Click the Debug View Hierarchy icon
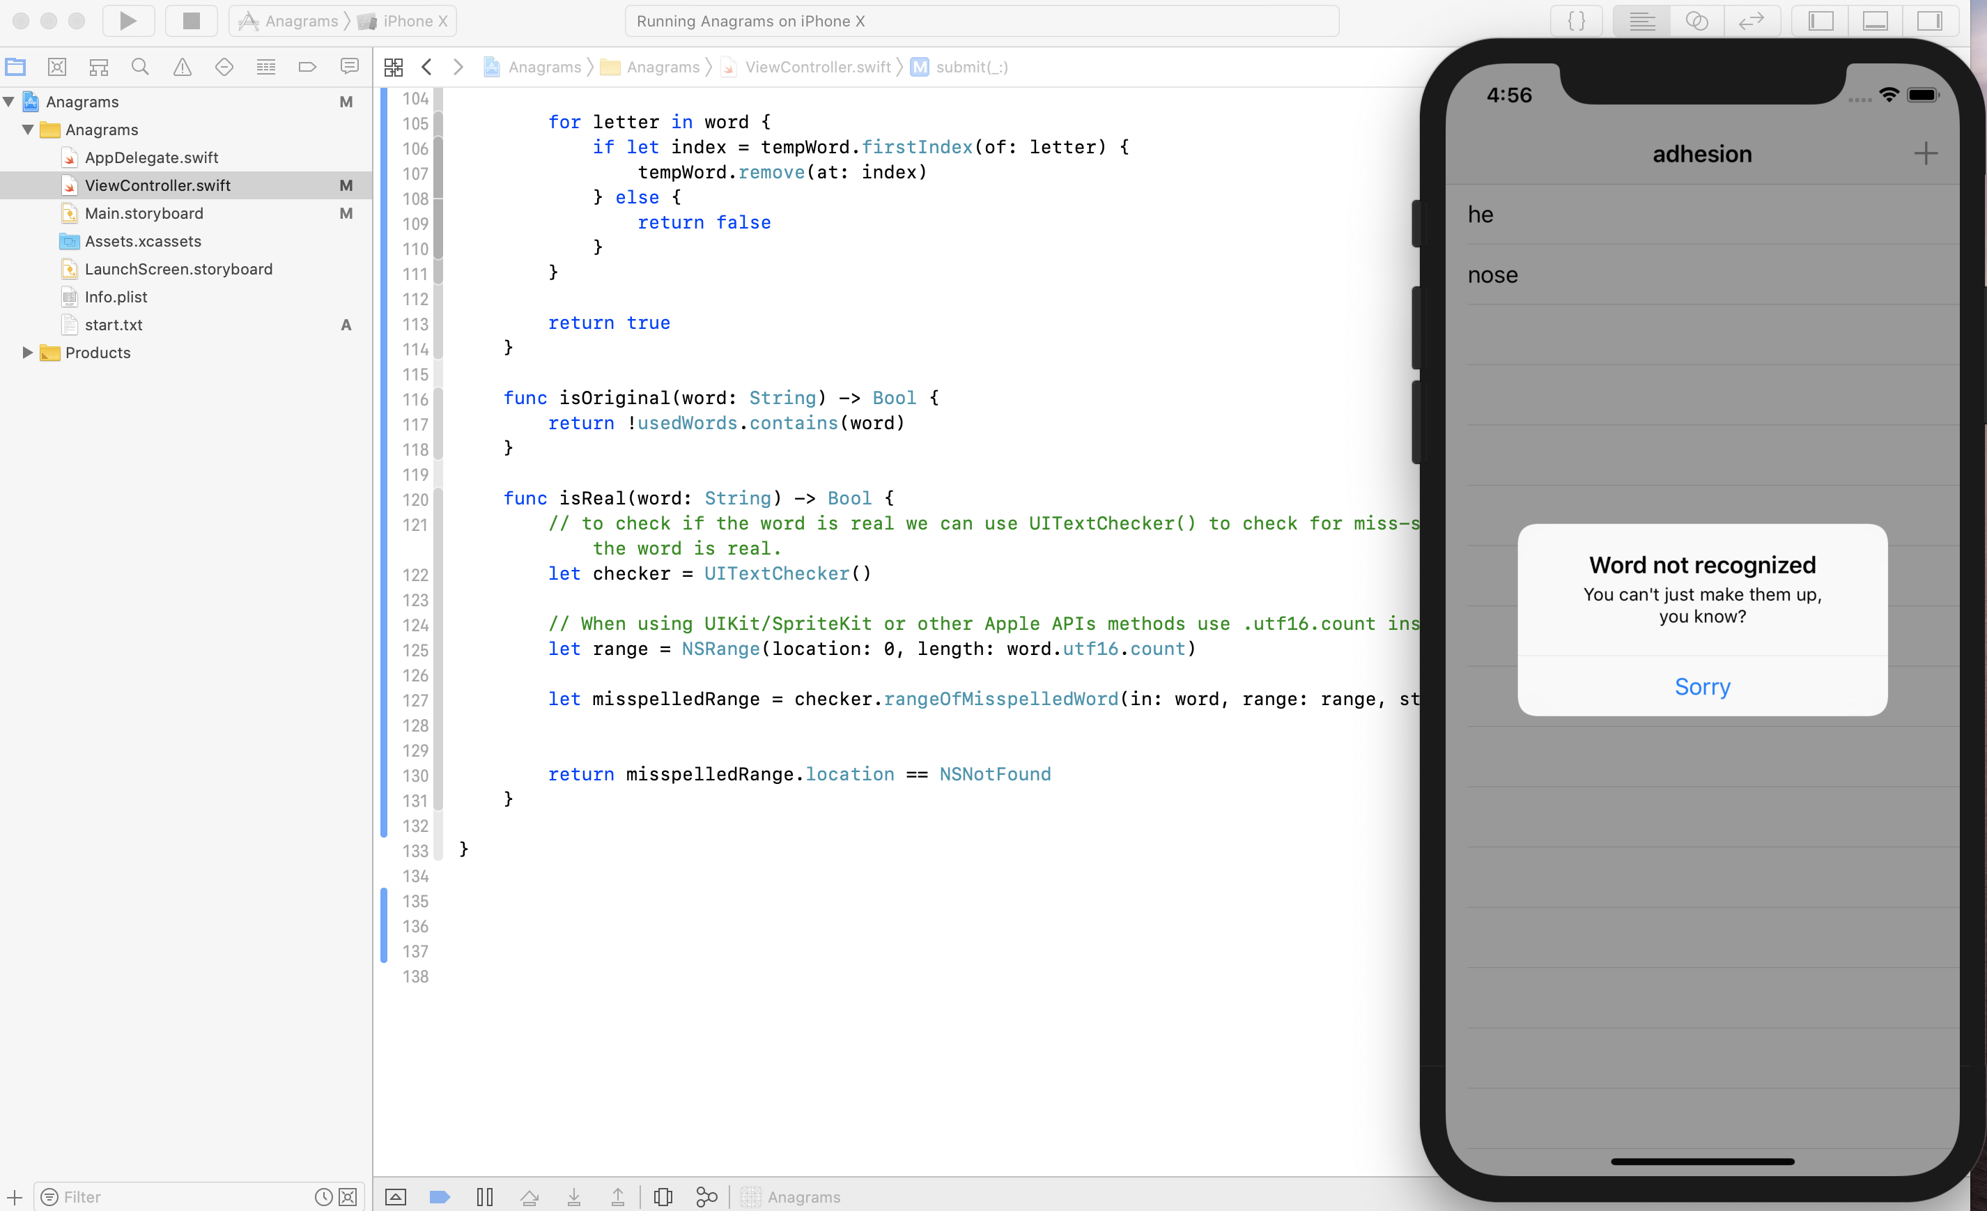The width and height of the screenshot is (1987, 1211). [x=663, y=1196]
